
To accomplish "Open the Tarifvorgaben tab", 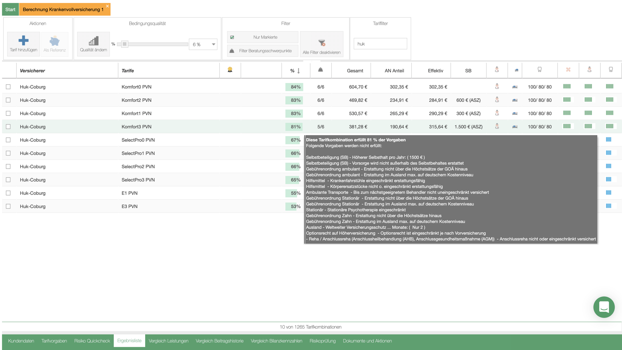I will coord(54,341).
